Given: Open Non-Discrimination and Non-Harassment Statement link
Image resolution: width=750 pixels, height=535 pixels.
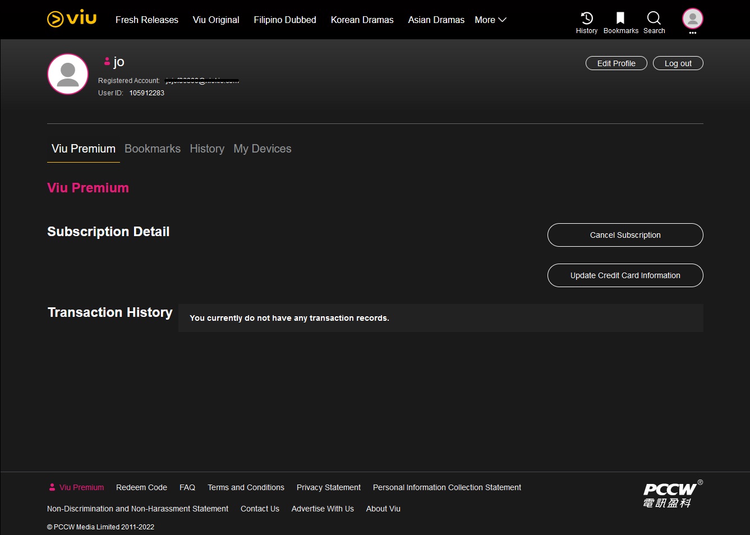Looking at the screenshot, I should tap(137, 509).
